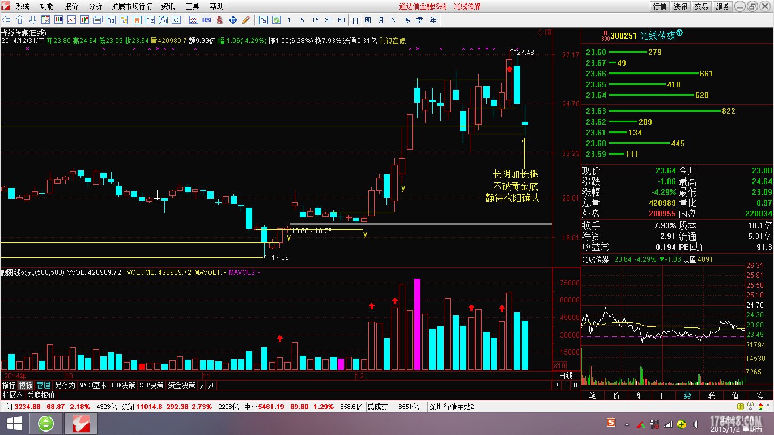Open the 分析 menu
Image resolution: width=774 pixels, height=435 pixels.
(96, 6)
